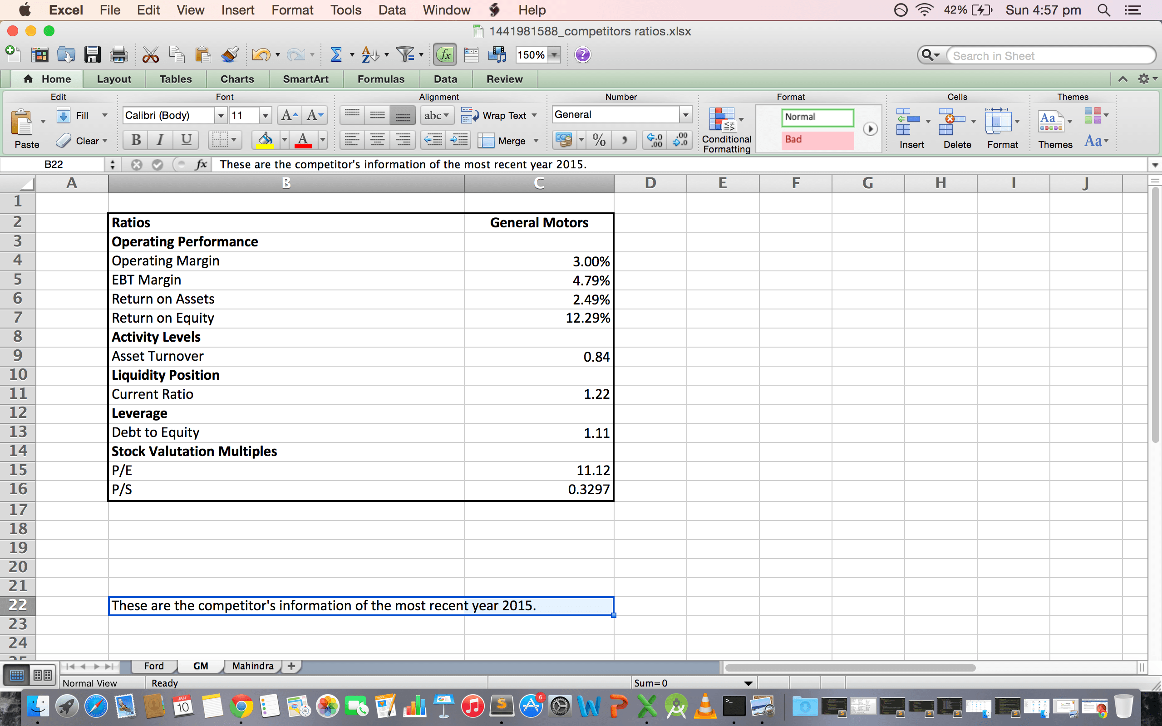Increase font size with A up icon
The height and width of the screenshot is (726, 1162).
pyautogui.click(x=290, y=115)
